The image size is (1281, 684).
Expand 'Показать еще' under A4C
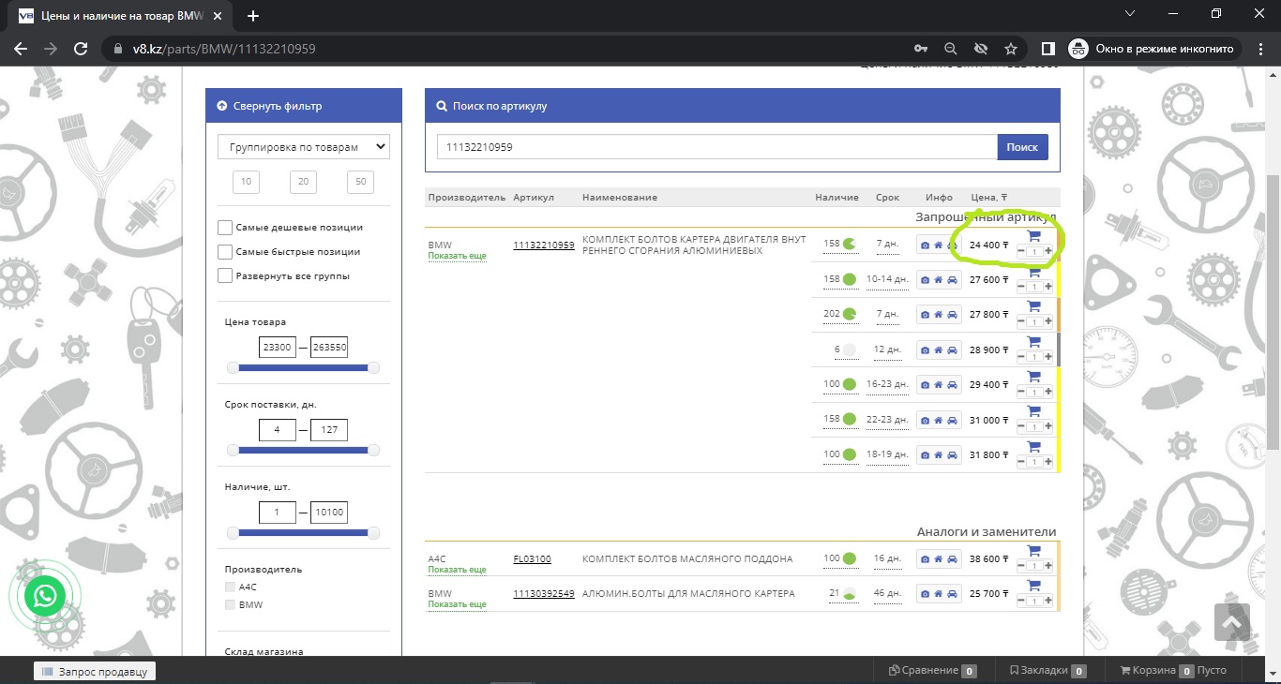pos(458,570)
